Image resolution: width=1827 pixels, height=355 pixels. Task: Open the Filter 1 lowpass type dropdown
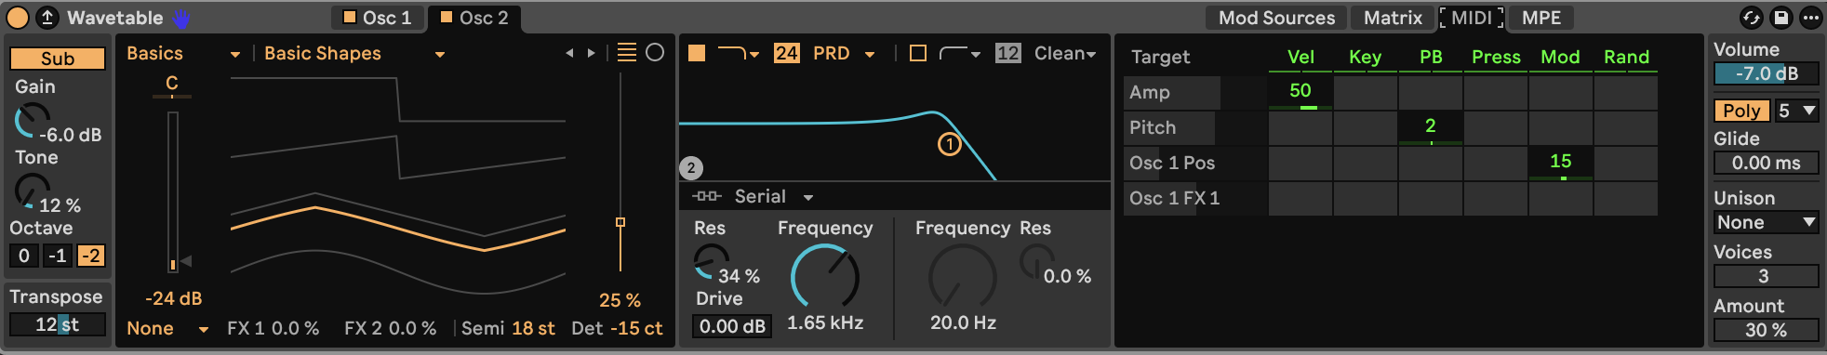(740, 53)
